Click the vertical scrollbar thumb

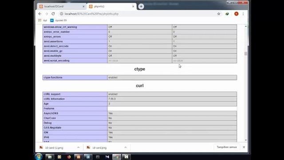click(246, 53)
